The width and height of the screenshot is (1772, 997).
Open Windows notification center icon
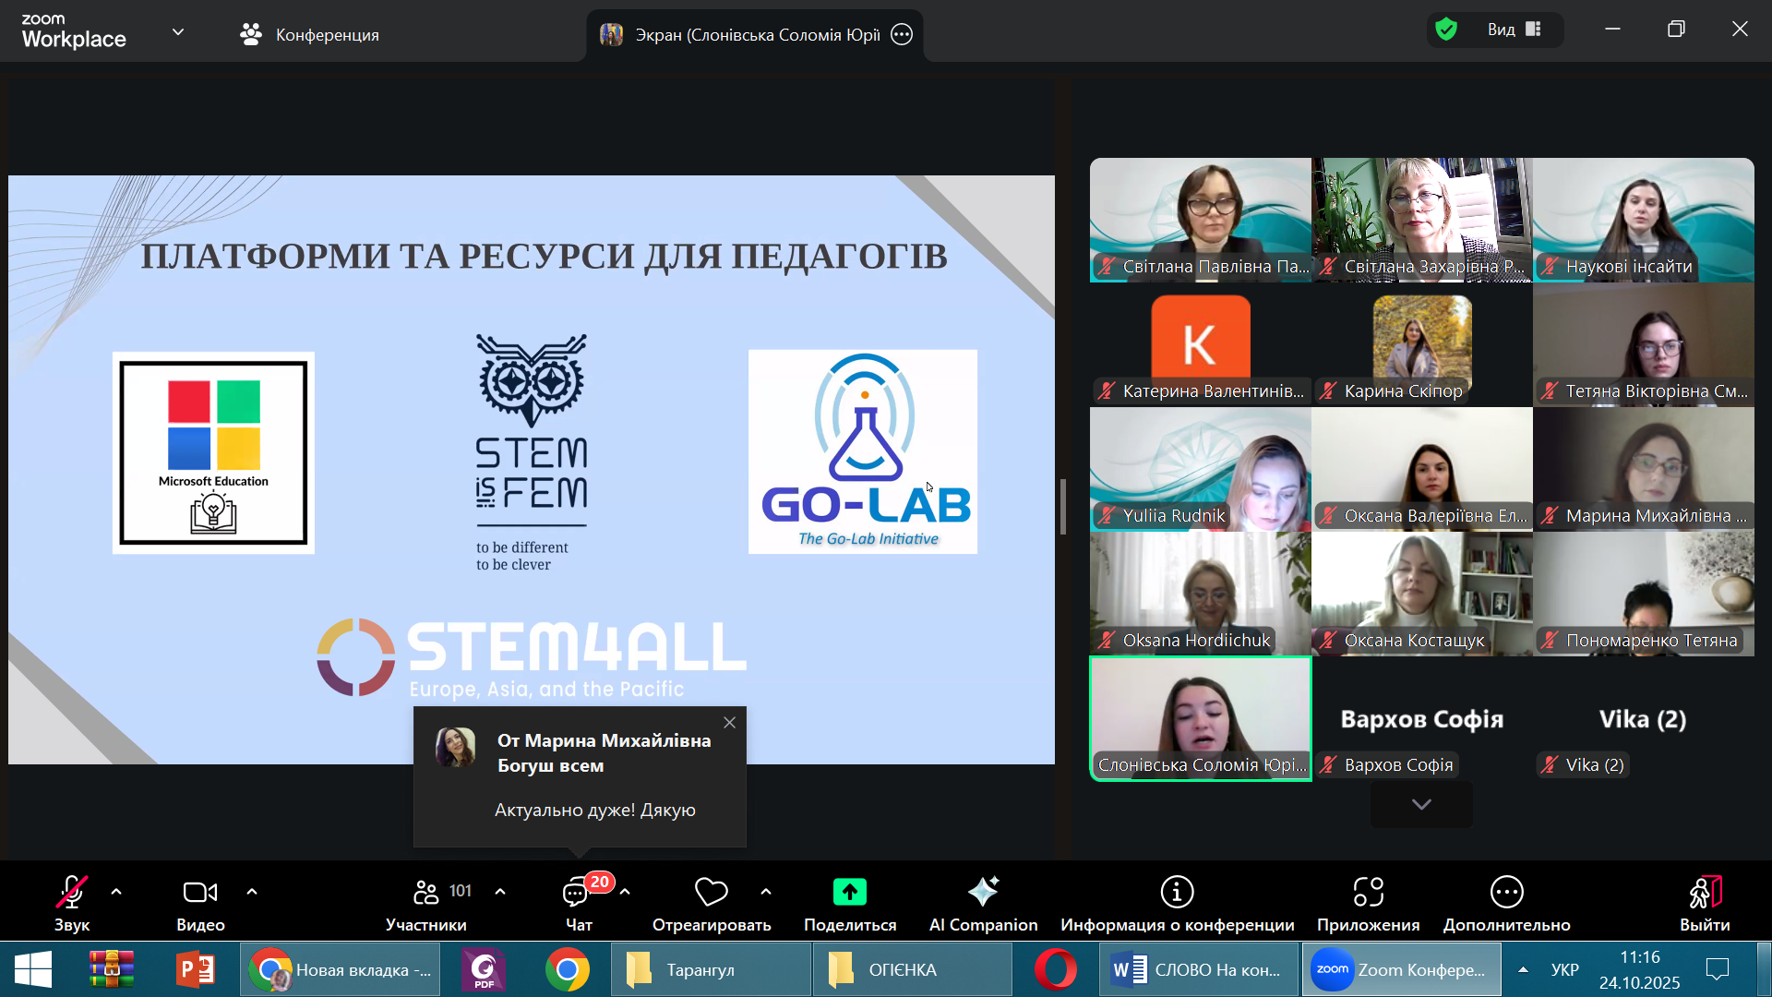pyautogui.click(x=1718, y=969)
